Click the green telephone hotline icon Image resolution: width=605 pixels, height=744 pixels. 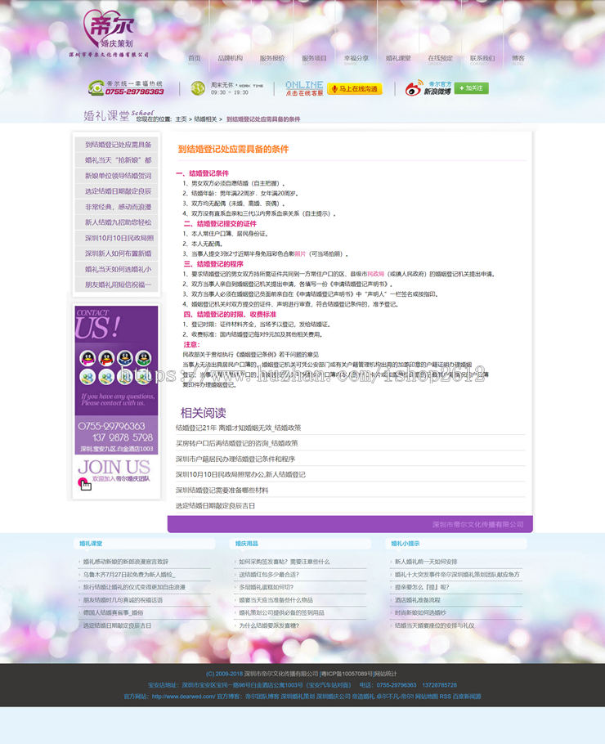96,87
